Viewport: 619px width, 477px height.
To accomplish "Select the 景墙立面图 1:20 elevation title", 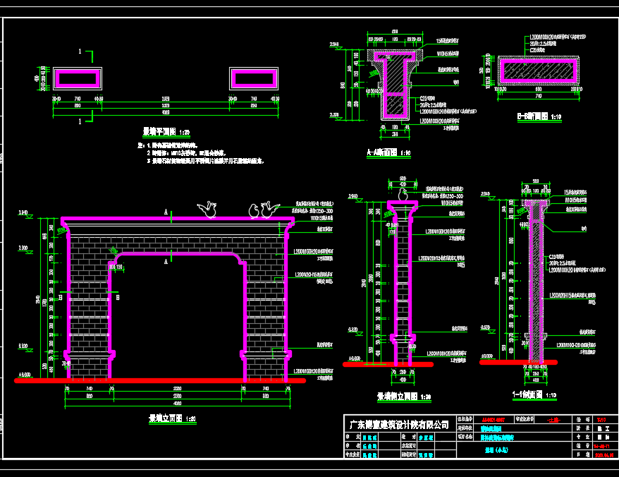I will tap(172, 418).
